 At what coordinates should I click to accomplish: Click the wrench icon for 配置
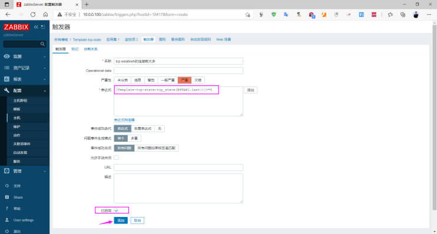coord(6,91)
